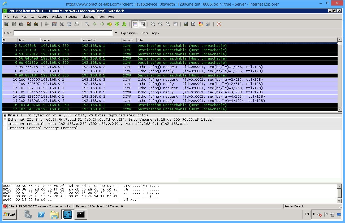Enable the display filter toolbar icon
The height and width of the screenshot is (223, 345).
tap(194, 24)
